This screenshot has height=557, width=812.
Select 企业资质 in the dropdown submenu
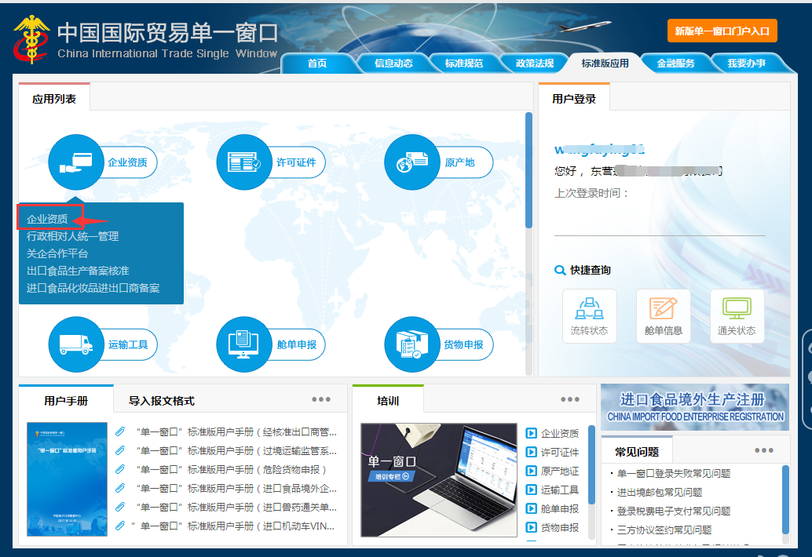47,219
